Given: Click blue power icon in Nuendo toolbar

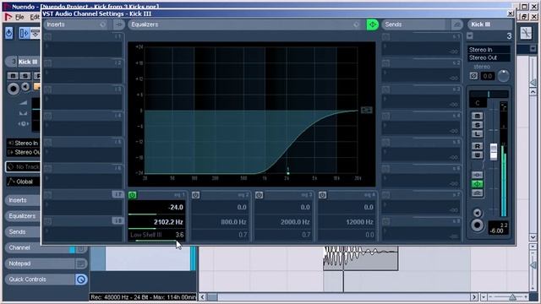Looking at the screenshot, I should point(9,33).
